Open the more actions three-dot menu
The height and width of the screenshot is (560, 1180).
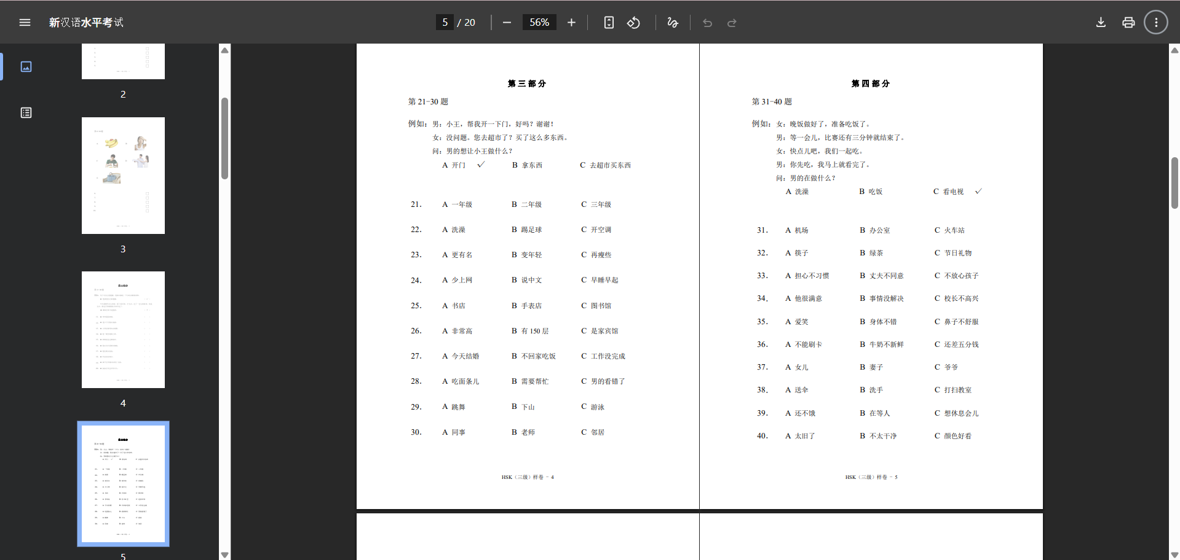pos(1156,23)
